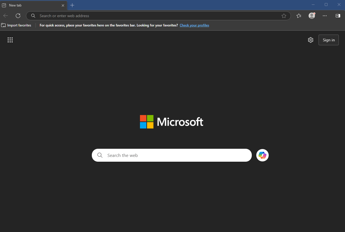
Task: Click the Import favorites icon
Action: click(4, 25)
